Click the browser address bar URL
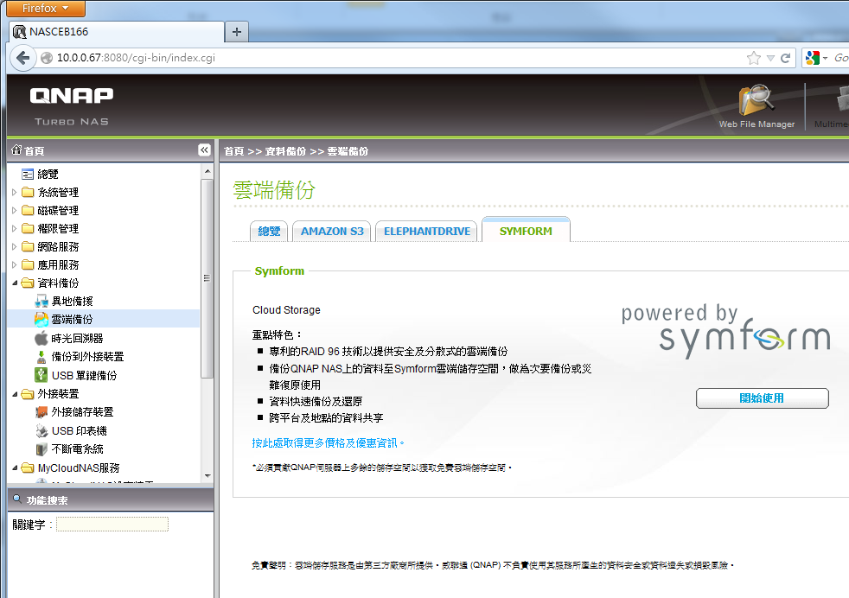 pyautogui.click(x=136, y=58)
